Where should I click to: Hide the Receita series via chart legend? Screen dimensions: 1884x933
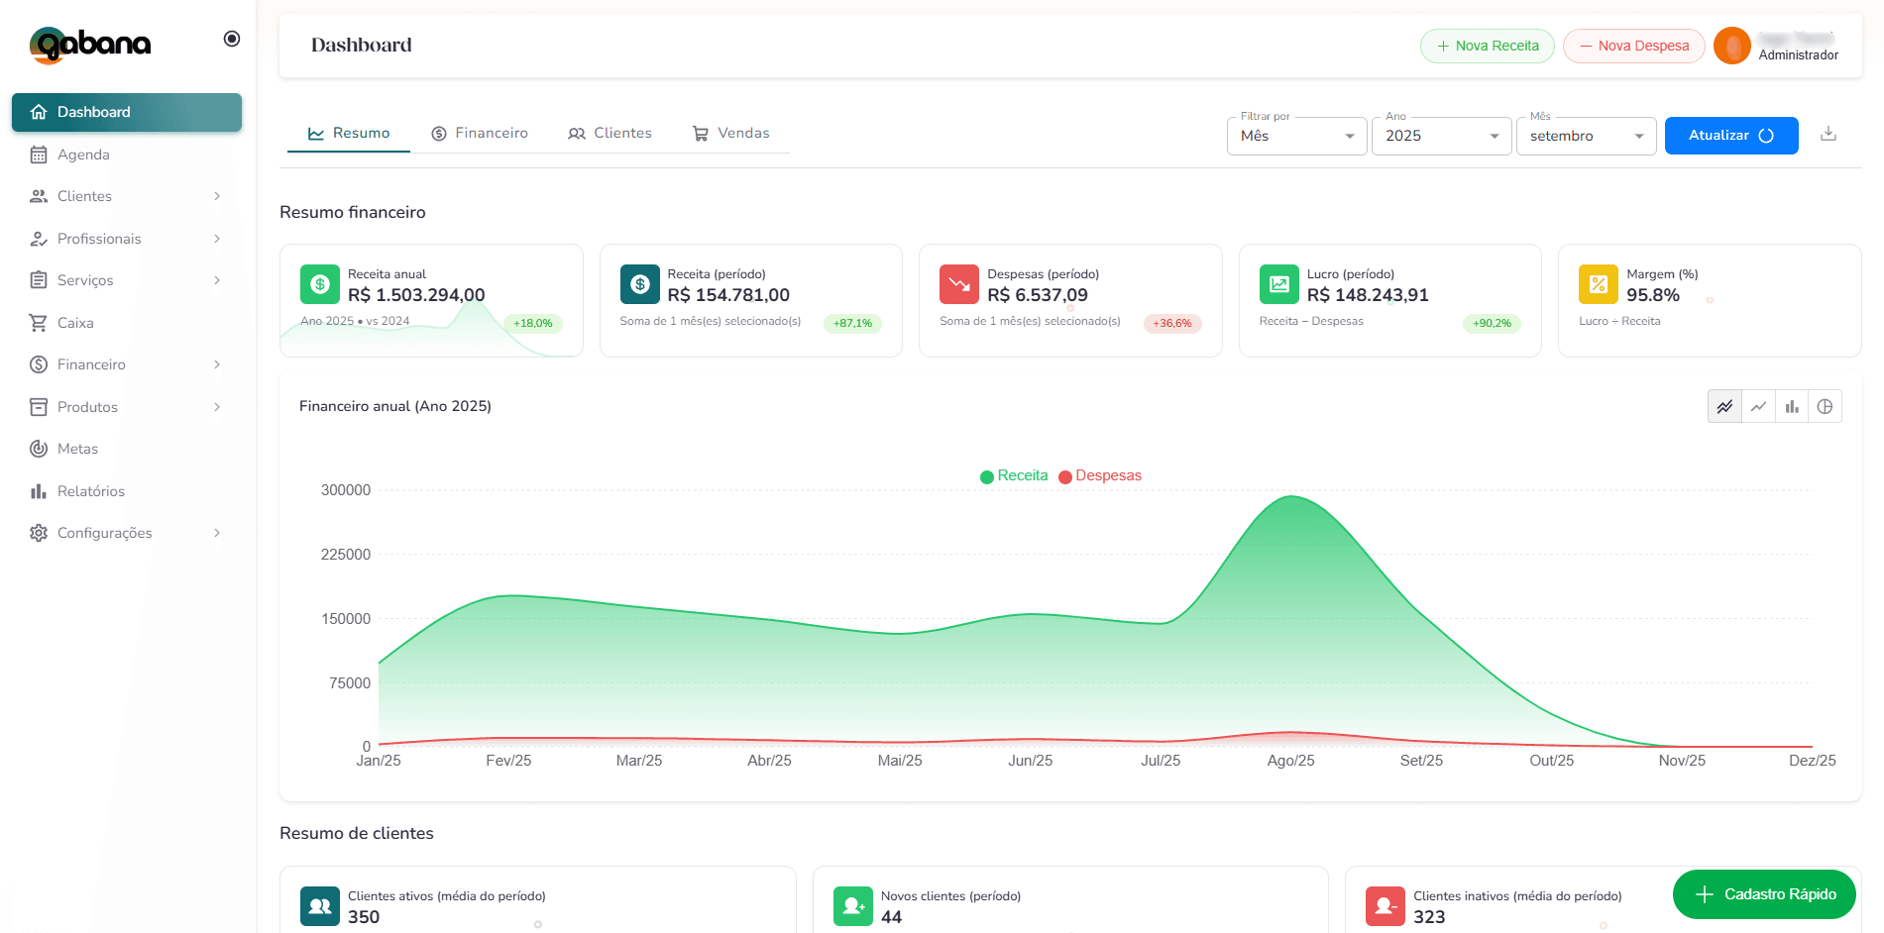[x=1013, y=475]
